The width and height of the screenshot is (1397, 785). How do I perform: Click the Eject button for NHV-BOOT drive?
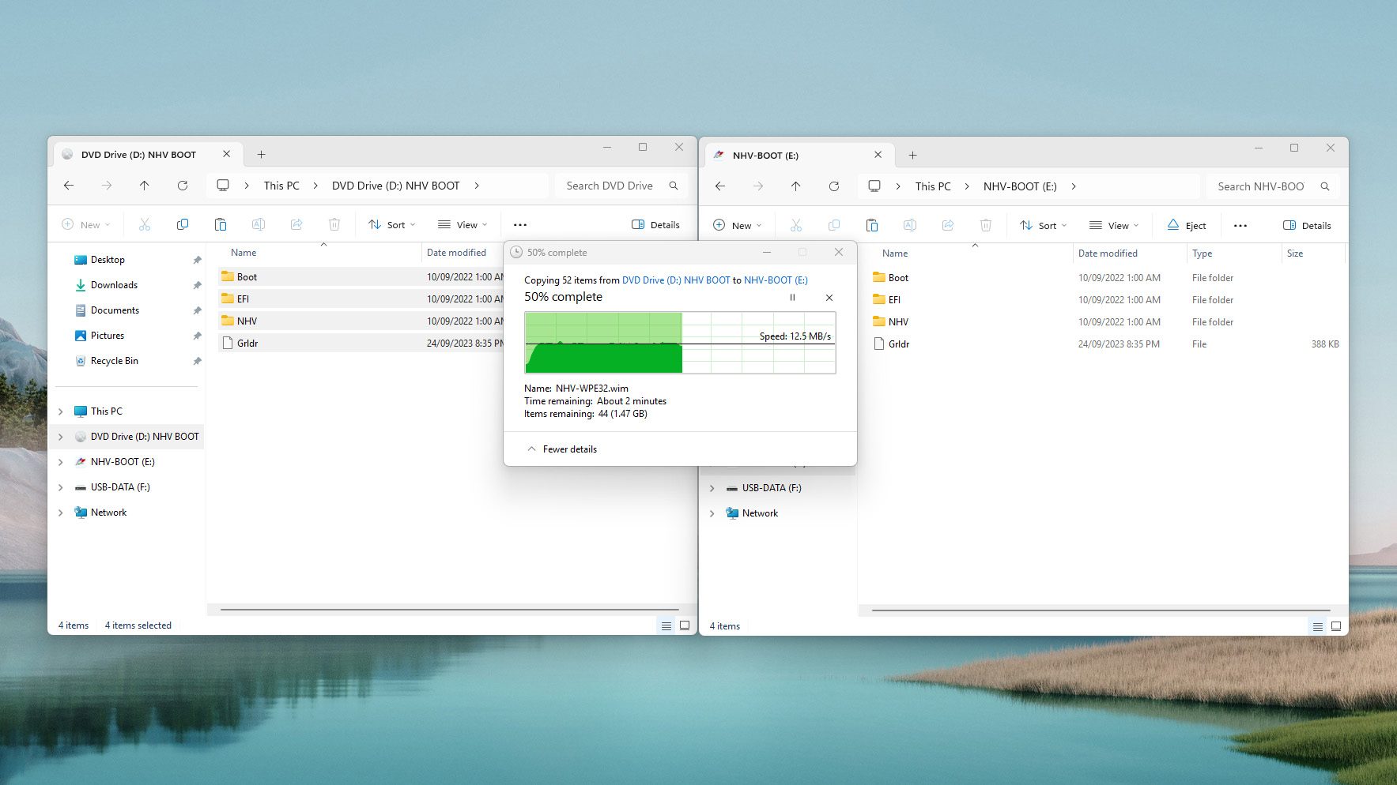1187,226
